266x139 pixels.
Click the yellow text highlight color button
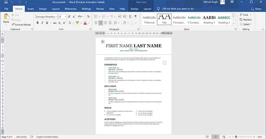(78, 23)
